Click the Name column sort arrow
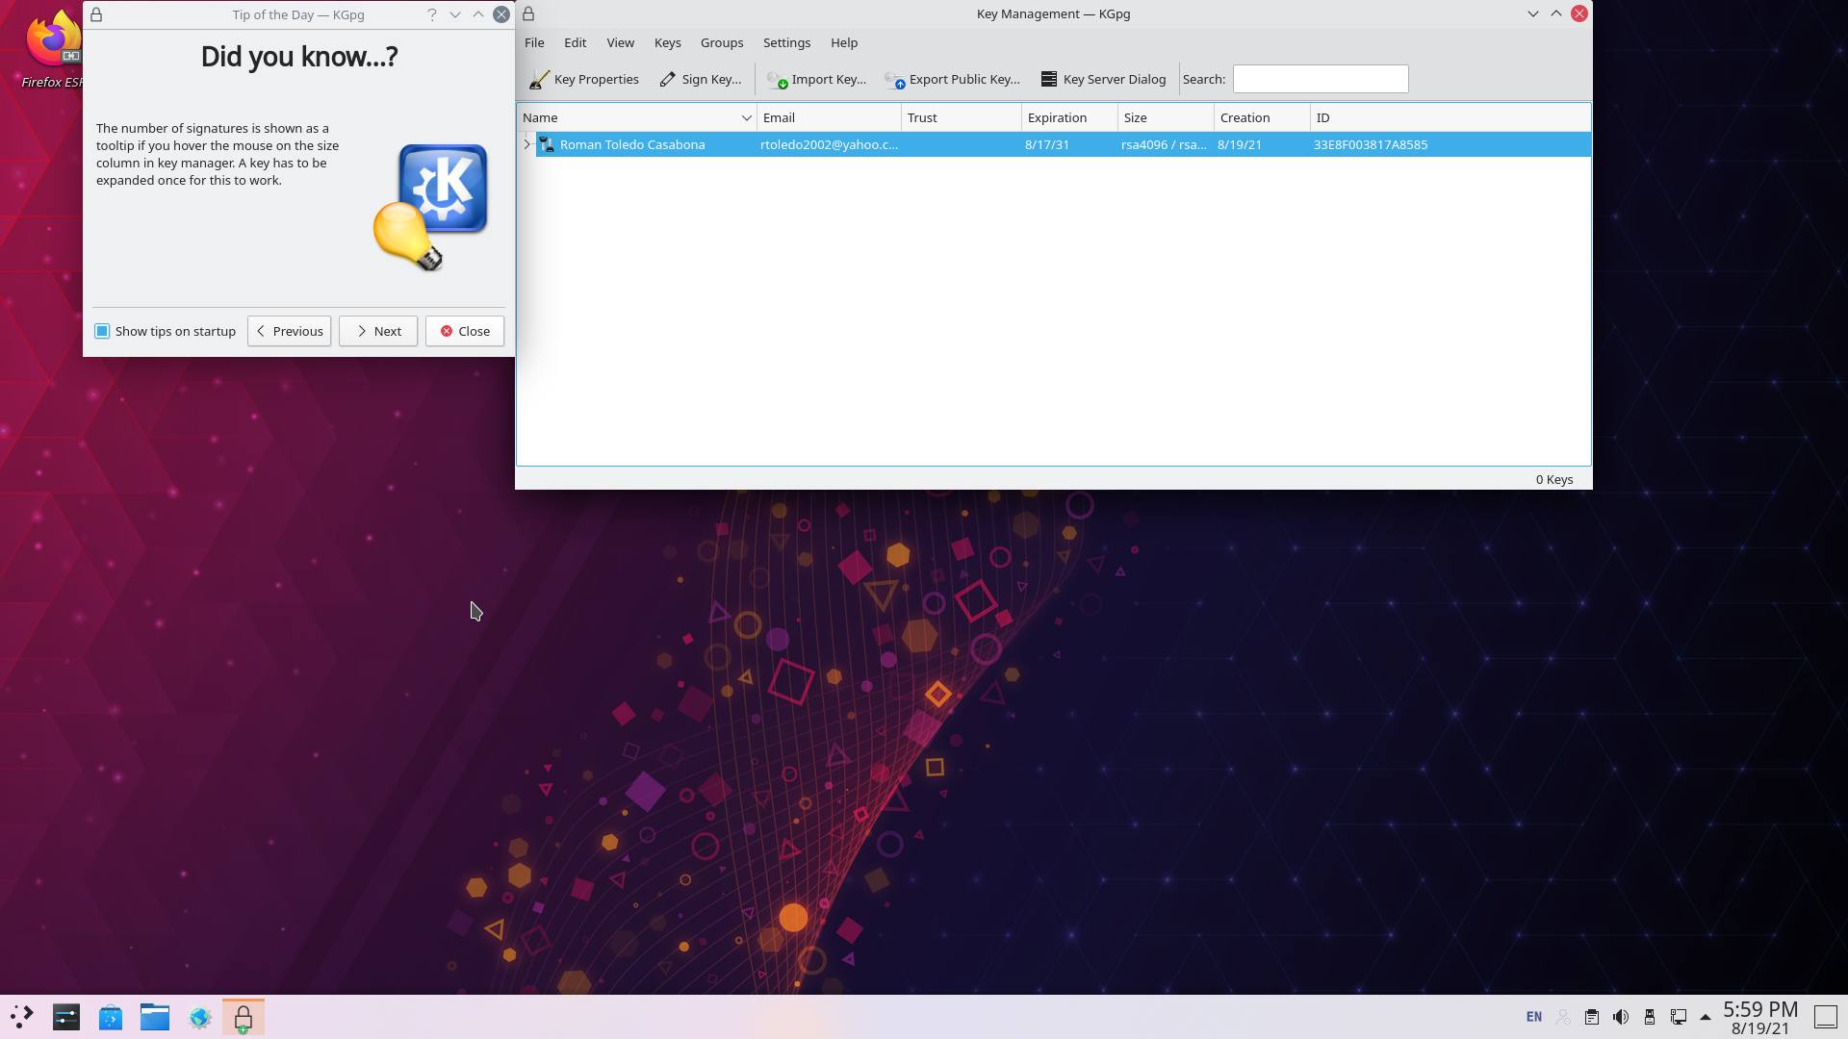The image size is (1848, 1039). click(746, 117)
